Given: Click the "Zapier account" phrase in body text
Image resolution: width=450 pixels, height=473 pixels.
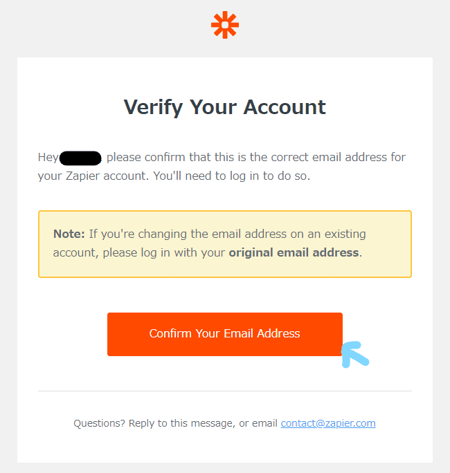Looking at the screenshot, I should coord(104,176).
